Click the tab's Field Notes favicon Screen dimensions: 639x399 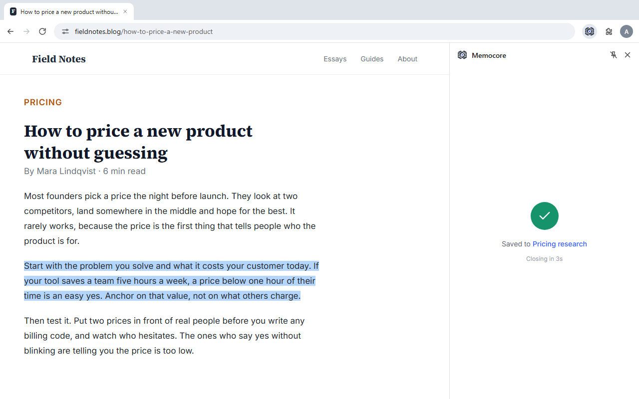coord(13,11)
